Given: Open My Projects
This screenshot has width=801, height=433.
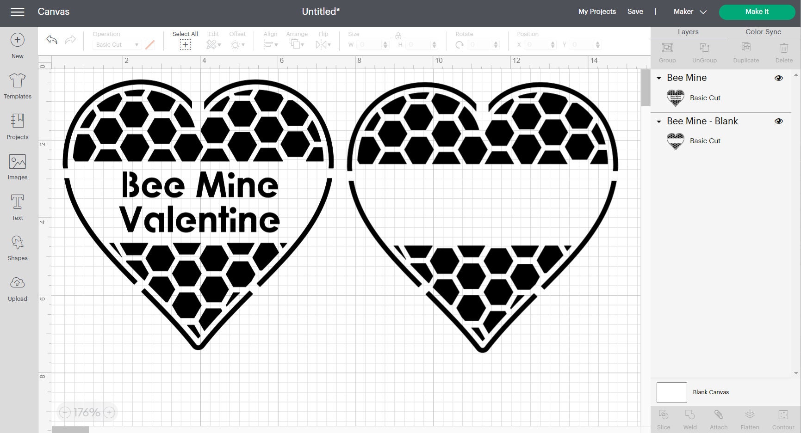Looking at the screenshot, I should 597,12.
